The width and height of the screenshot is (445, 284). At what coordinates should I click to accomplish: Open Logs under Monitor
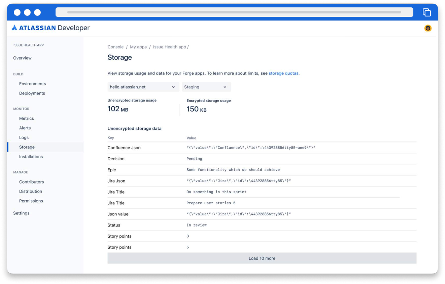pos(24,137)
